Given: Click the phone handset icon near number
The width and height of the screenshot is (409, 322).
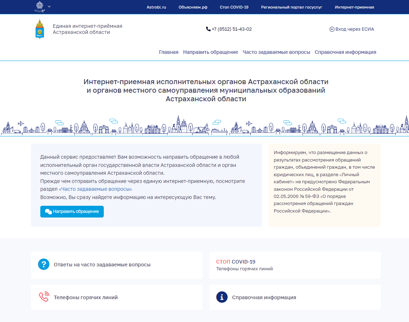Looking at the screenshot, I should [x=208, y=29].
